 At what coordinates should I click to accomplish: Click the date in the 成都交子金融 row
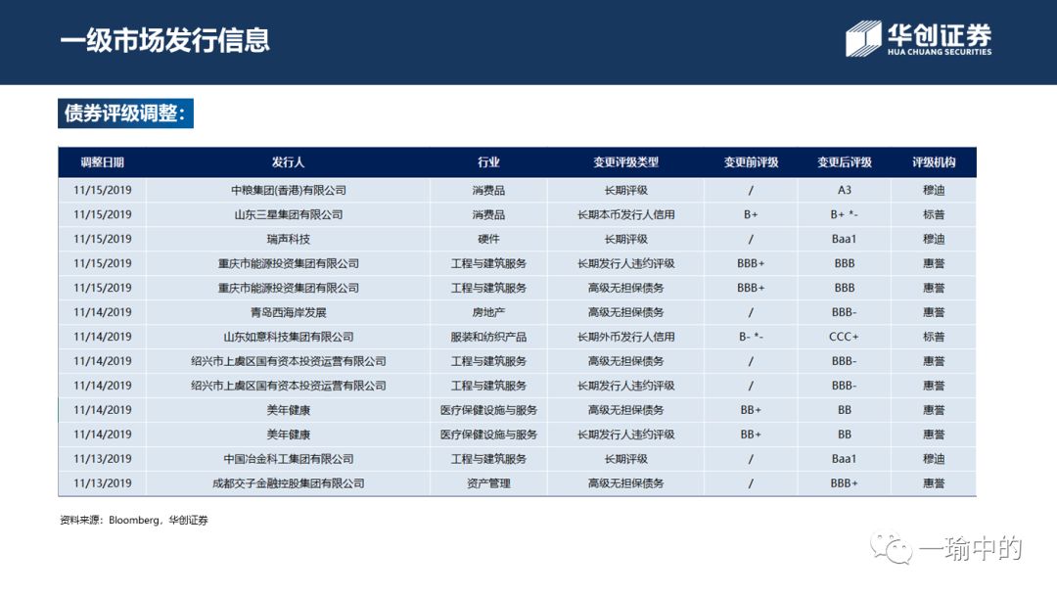click(x=103, y=483)
